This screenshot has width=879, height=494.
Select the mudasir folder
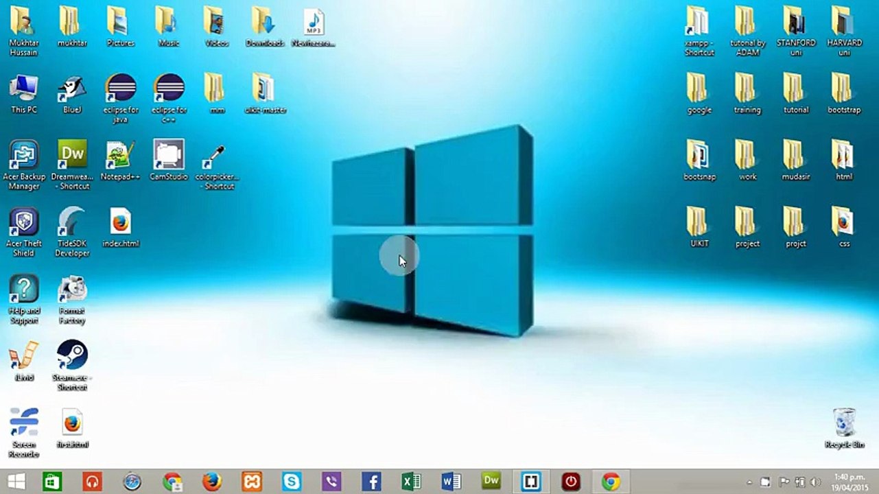[x=796, y=161]
